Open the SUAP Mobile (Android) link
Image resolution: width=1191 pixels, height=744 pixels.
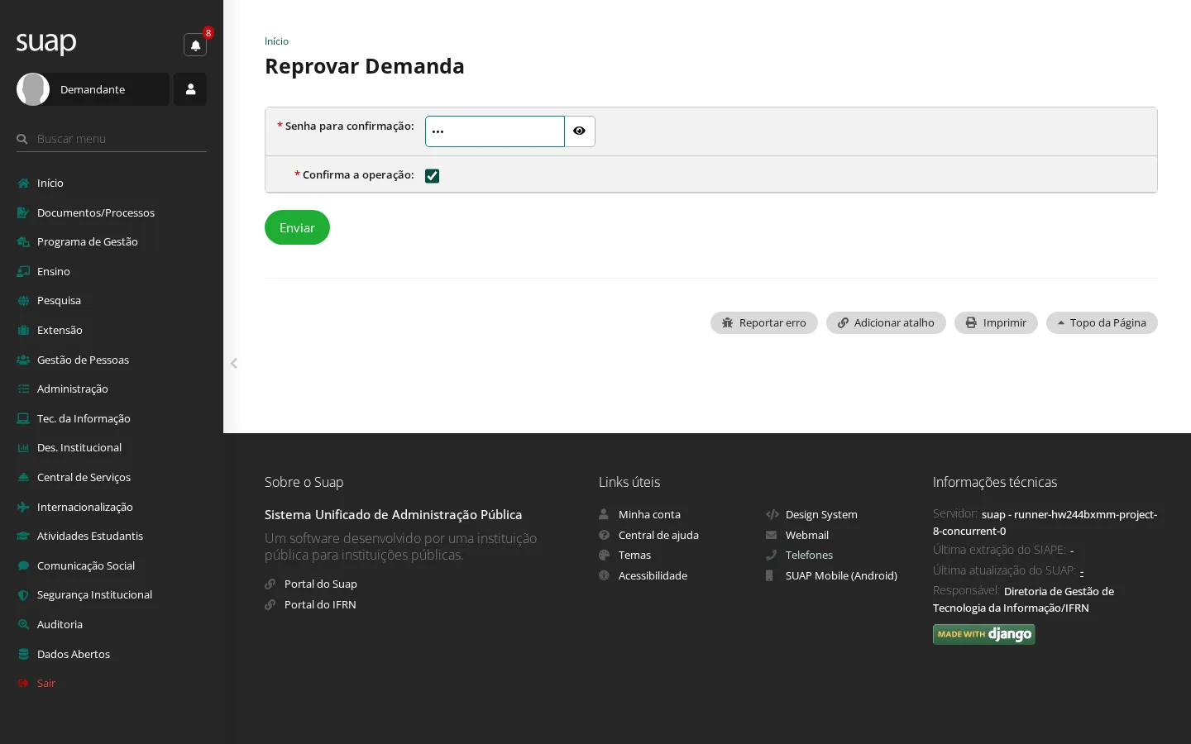tap(841, 575)
